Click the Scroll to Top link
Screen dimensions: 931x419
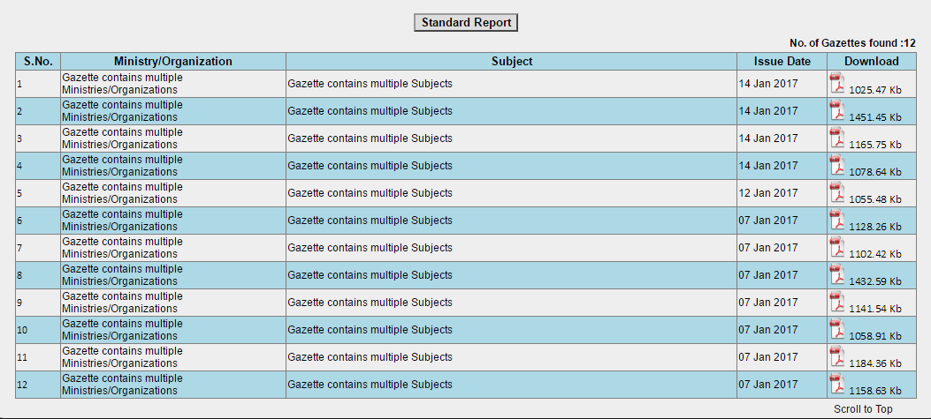click(x=863, y=409)
